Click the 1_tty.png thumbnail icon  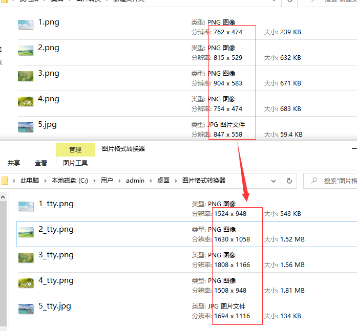[x=26, y=206]
